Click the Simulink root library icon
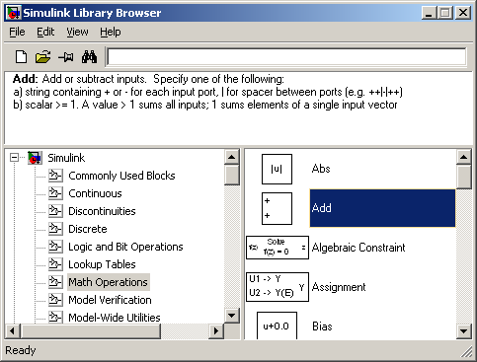Screen dimensions: 477x362 tap(35, 158)
